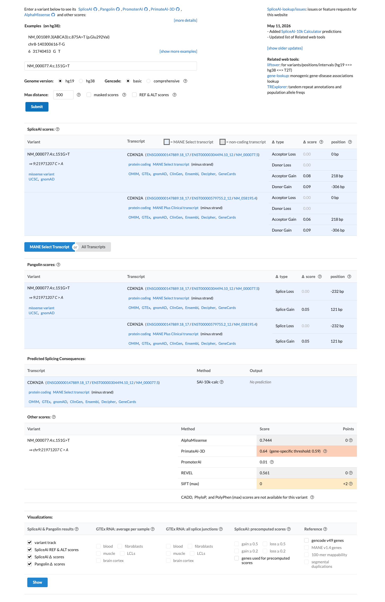This screenshot has height=602, width=385.
Task: Click help icon next to GTEx RNA: average per sample
Action: [153, 529]
